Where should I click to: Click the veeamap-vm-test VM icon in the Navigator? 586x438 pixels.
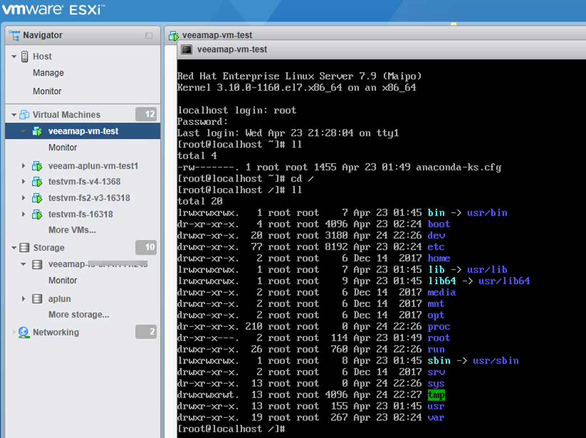38,131
